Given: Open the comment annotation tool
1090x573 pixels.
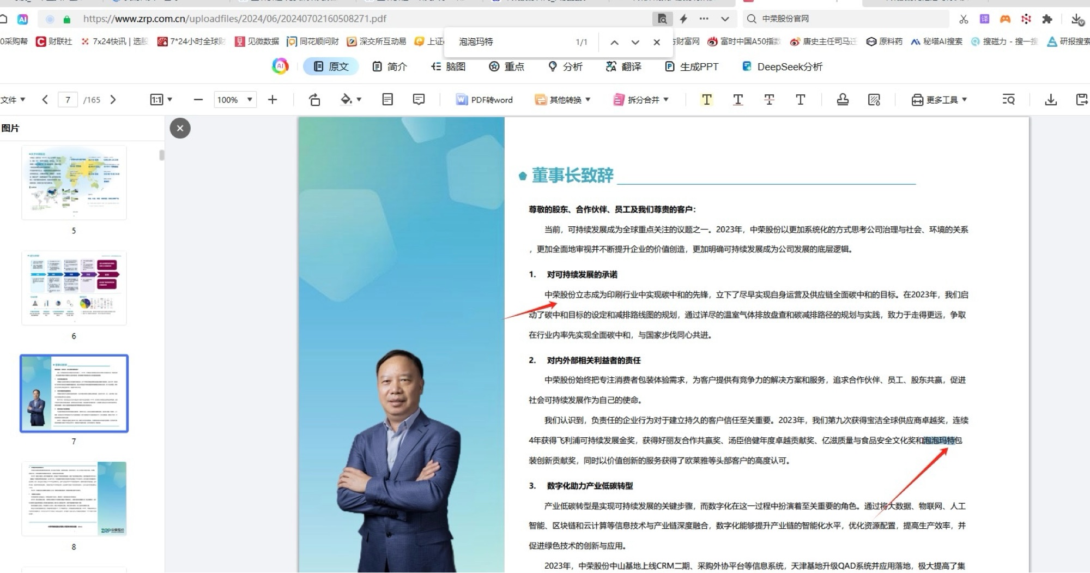Looking at the screenshot, I should 419,100.
